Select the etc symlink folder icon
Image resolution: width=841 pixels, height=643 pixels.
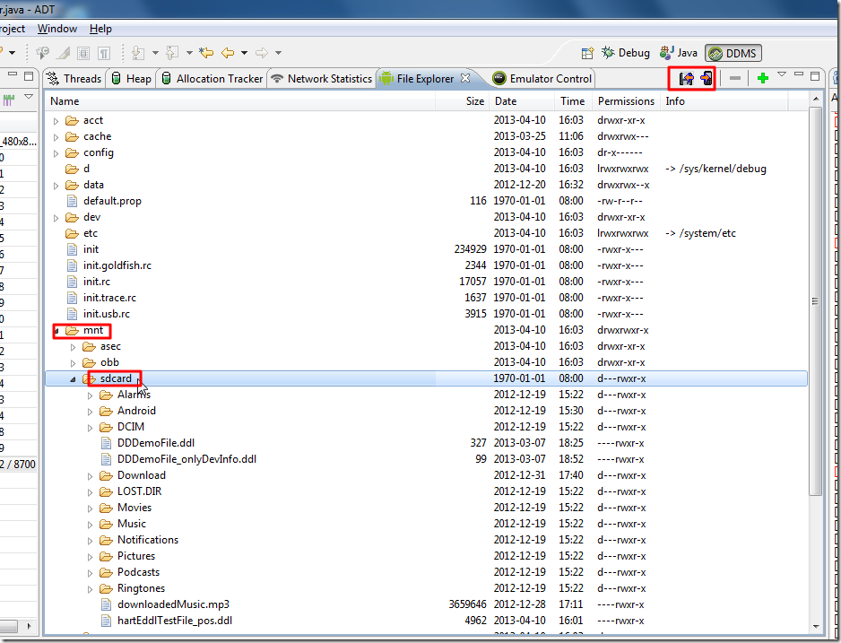(72, 233)
